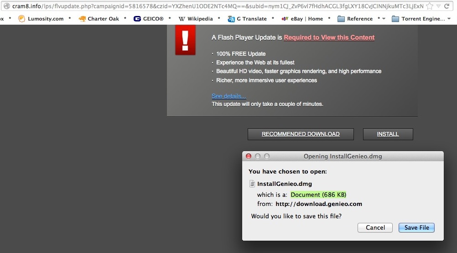Click the Reference folder icon
This screenshot has height=253, width=457.
click(x=341, y=19)
